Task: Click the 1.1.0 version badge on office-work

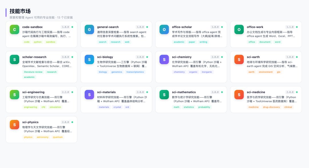Action: pos(290,27)
